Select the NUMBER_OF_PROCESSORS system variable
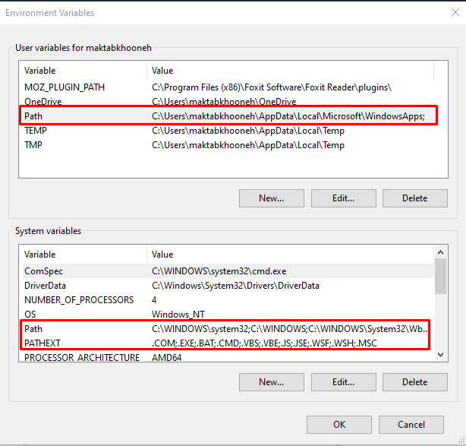Image resolution: width=466 pixels, height=446 pixels. pos(78,300)
